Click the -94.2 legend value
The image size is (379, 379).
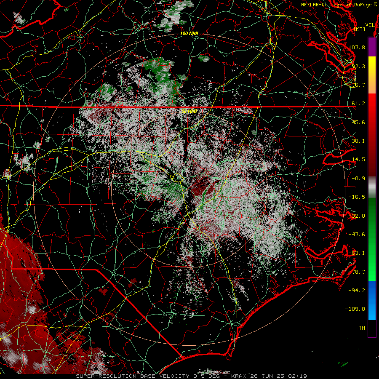click(357, 290)
